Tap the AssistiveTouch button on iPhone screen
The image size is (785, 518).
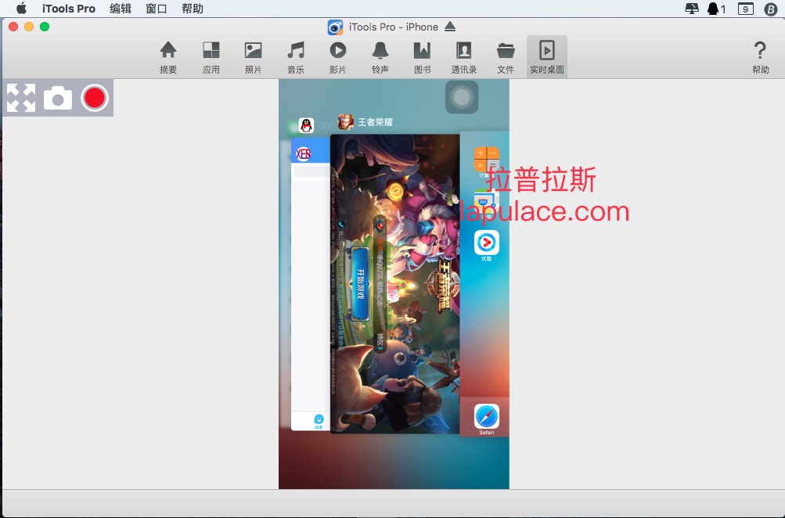pyautogui.click(x=462, y=97)
